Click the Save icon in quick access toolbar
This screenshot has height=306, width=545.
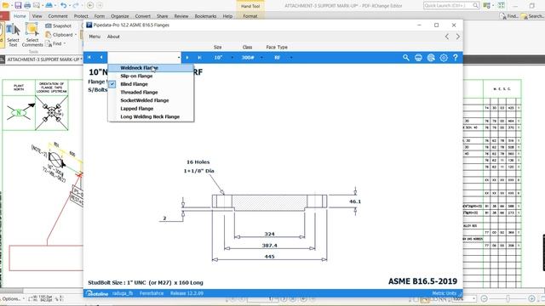click(18, 6)
